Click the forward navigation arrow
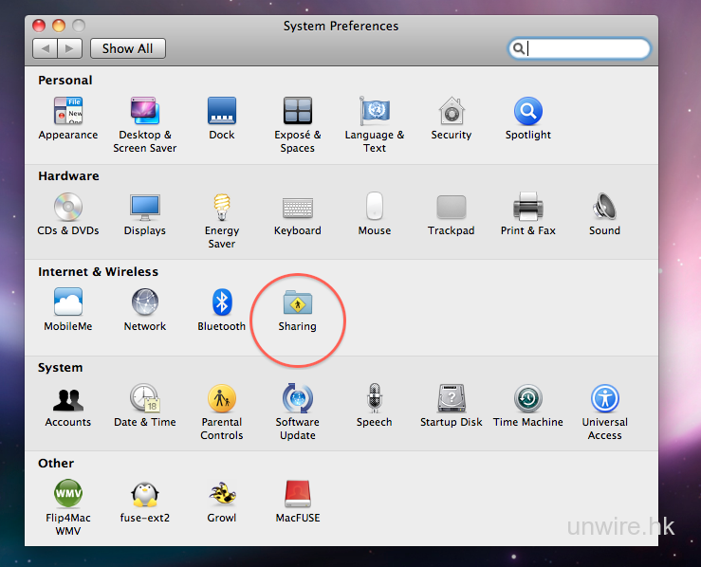Viewport: 701px width, 567px height. (x=70, y=48)
